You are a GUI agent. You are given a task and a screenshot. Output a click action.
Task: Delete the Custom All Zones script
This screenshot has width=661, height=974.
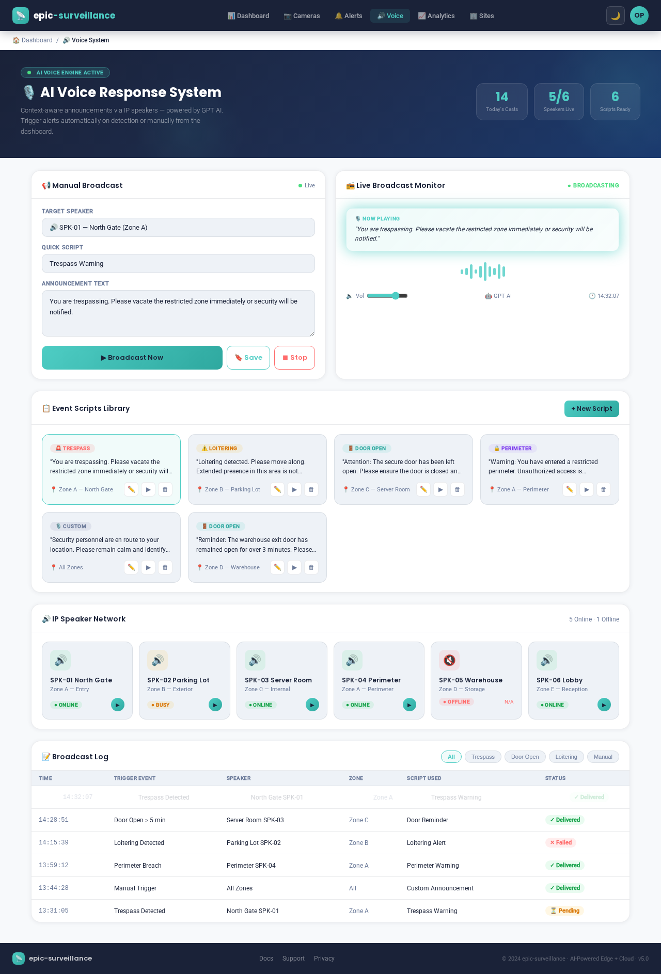click(165, 567)
